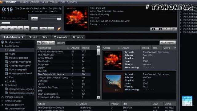Click the large Burn Out album art
197x111 pixels.
77,18
